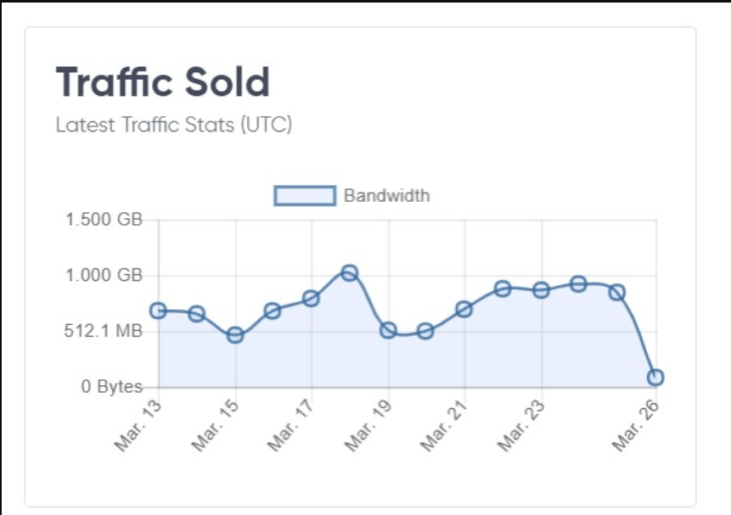Click the lowest Mar. 26 data point
The width and height of the screenshot is (731, 515).
tap(655, 377)
